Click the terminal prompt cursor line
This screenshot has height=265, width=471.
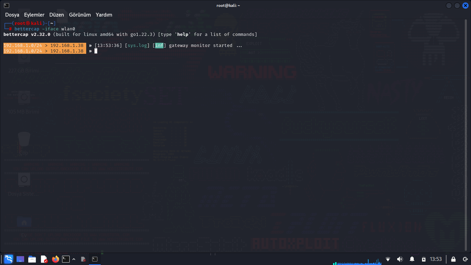tap(96, 51)
